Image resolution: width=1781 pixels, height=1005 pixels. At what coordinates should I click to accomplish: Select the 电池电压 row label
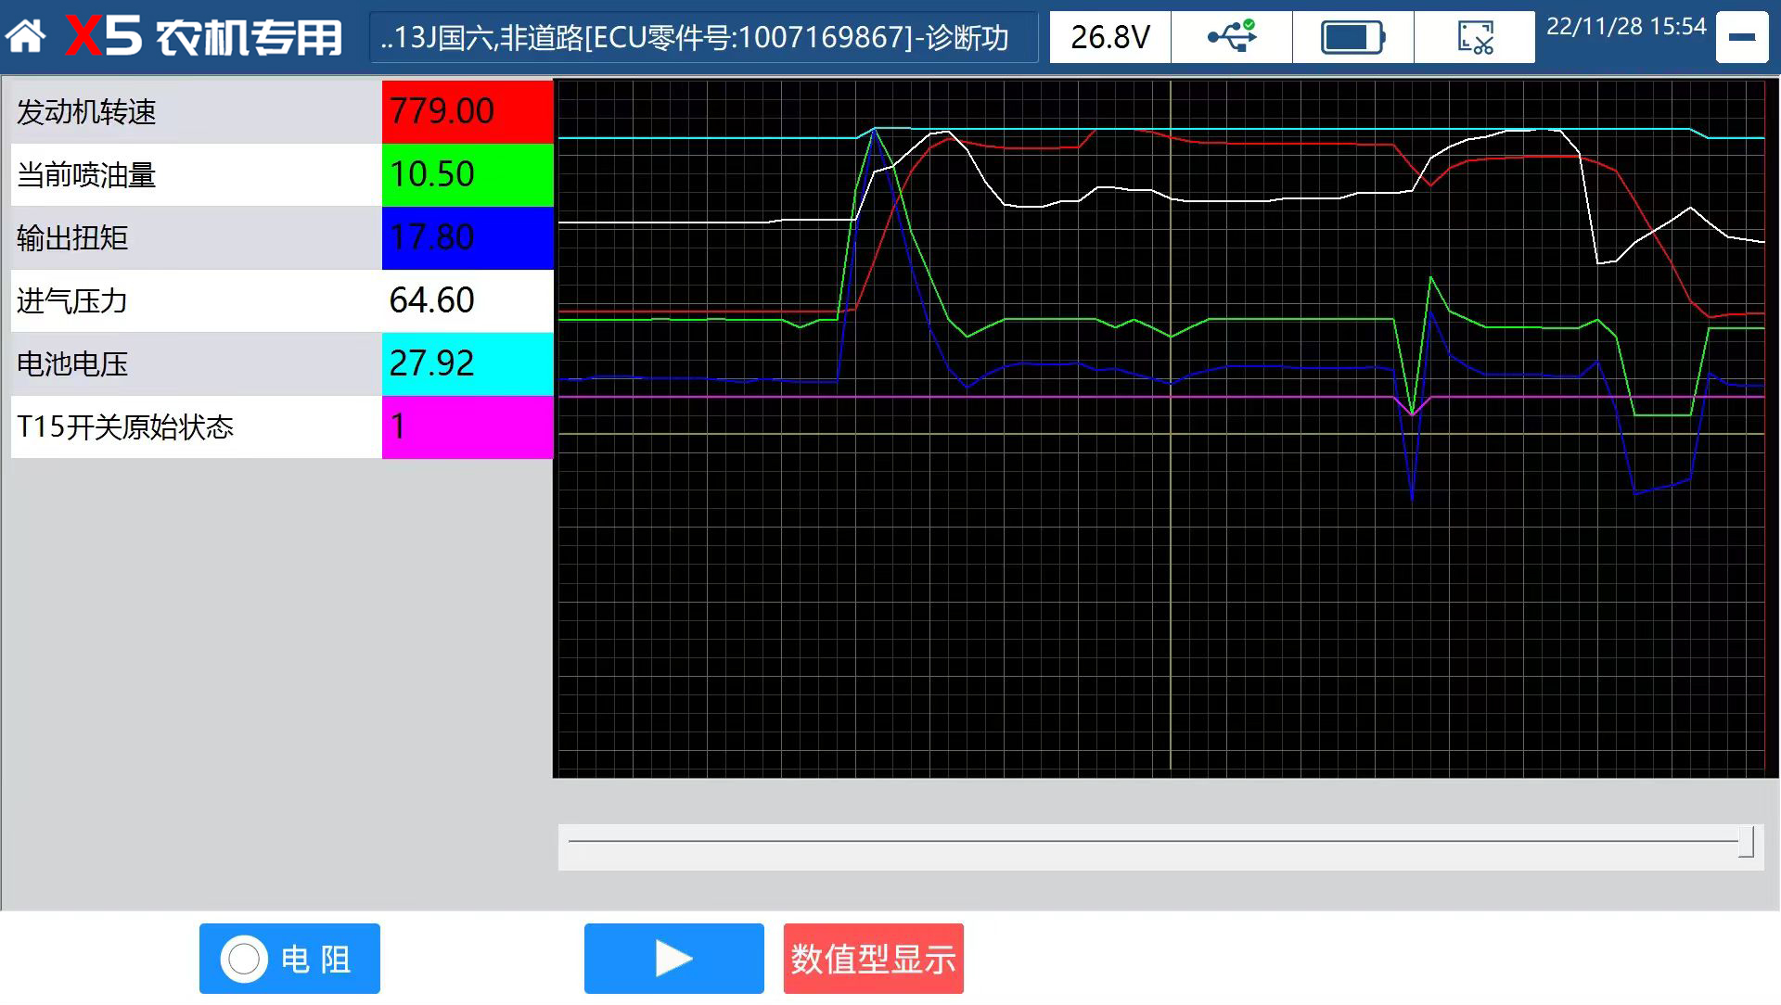(x=197, y=364)
